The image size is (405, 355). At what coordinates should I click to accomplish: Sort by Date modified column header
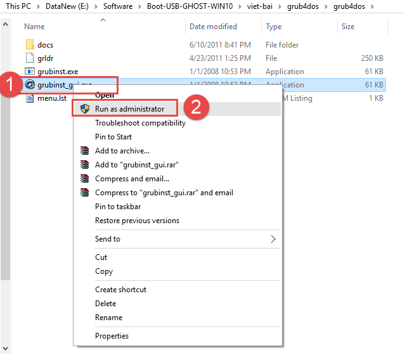point(213,27)
